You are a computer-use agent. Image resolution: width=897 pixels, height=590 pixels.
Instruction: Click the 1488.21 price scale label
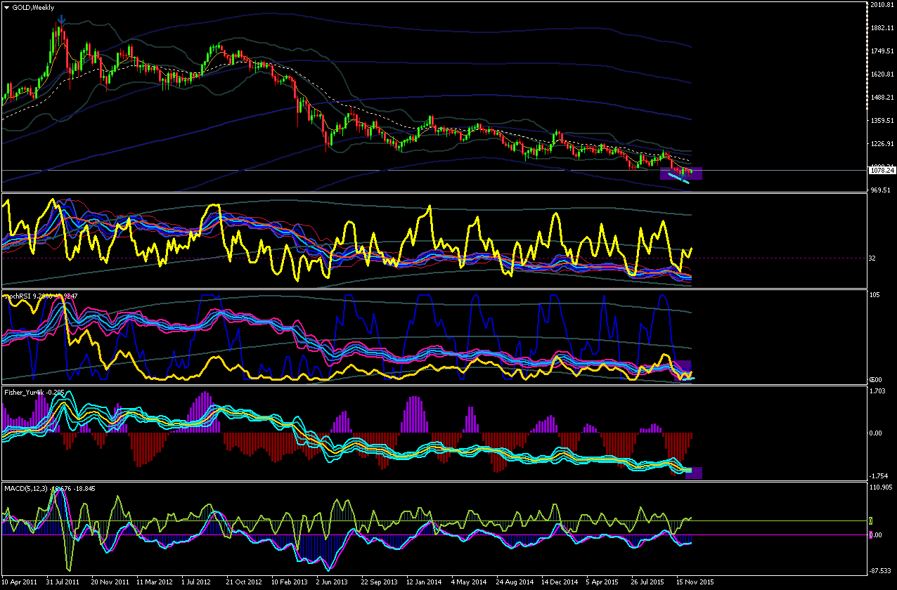[882, 98]
